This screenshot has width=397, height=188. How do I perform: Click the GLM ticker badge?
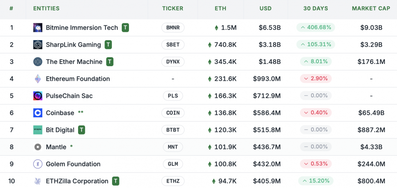point(173,164)
